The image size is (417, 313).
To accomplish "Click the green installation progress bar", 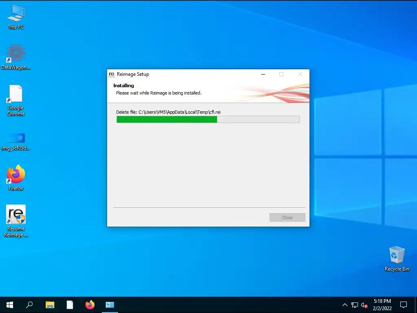I will [x=208, y=119].
